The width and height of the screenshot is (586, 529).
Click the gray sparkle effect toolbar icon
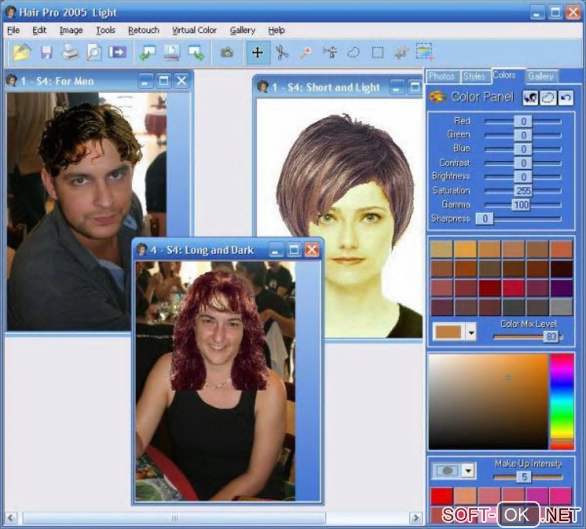(401, 53)
